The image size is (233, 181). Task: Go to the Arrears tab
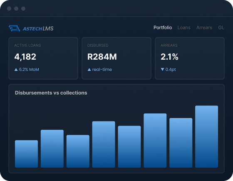point(204,28)
